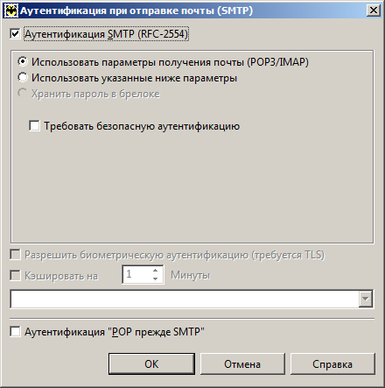This screenshot has height=388, width=385.
Task: Select Использовать параметры получения почты radio button
Action: tap(23, 61)
